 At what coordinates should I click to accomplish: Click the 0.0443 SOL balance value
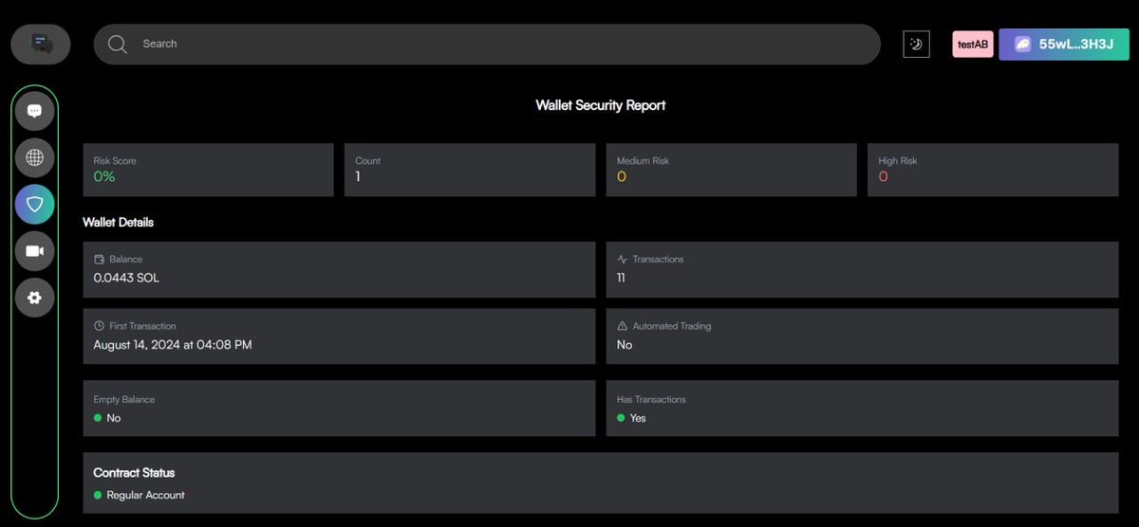[126, 279]
